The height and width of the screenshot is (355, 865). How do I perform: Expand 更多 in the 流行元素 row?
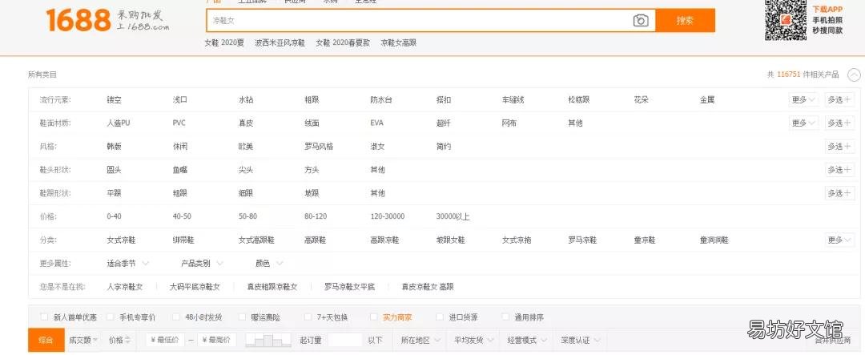tap(804, 100)
